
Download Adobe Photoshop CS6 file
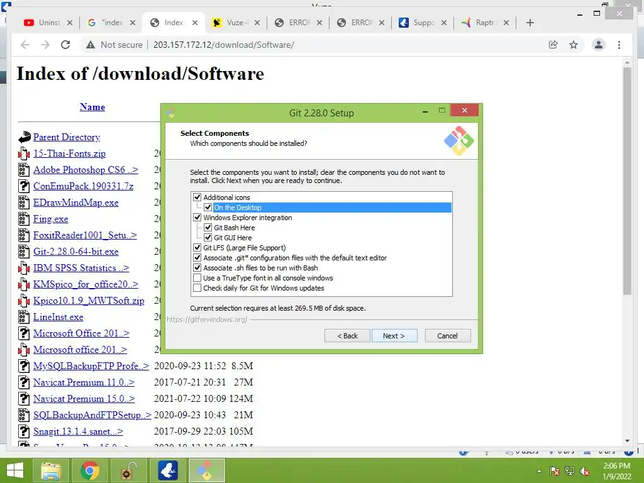(x=86, y=170)
